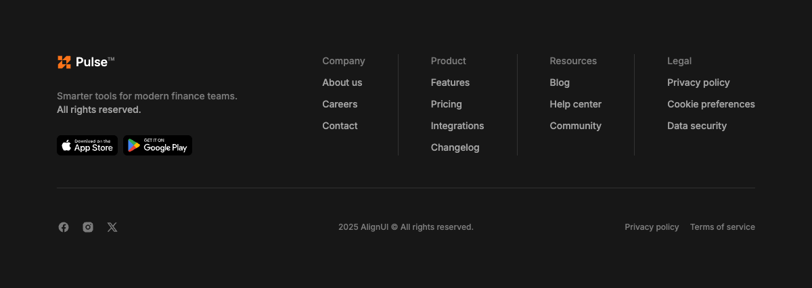The height and width of the screenshot is (288, 812).
Task: Open the Pricing link
Action: 447,104
